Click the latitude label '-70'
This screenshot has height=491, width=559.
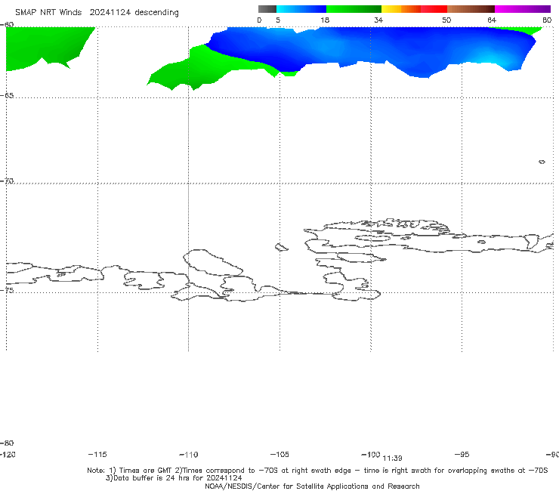[x=7, y=181]
